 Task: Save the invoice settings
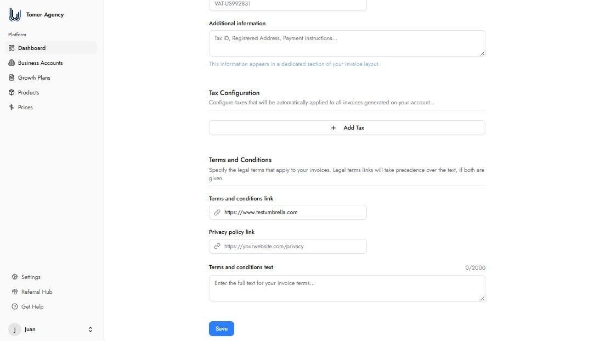click(x=221, y=328)
